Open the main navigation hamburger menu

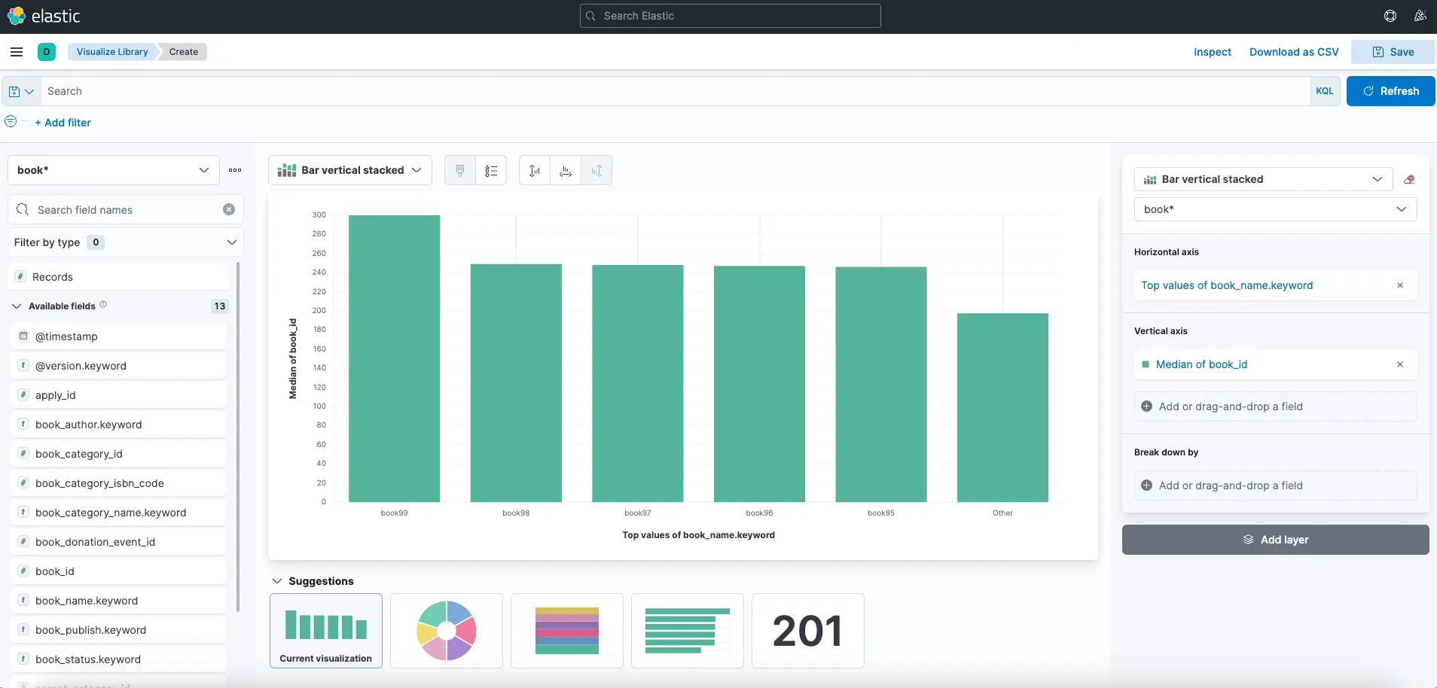pyautogui.click(x=17, y=52)
